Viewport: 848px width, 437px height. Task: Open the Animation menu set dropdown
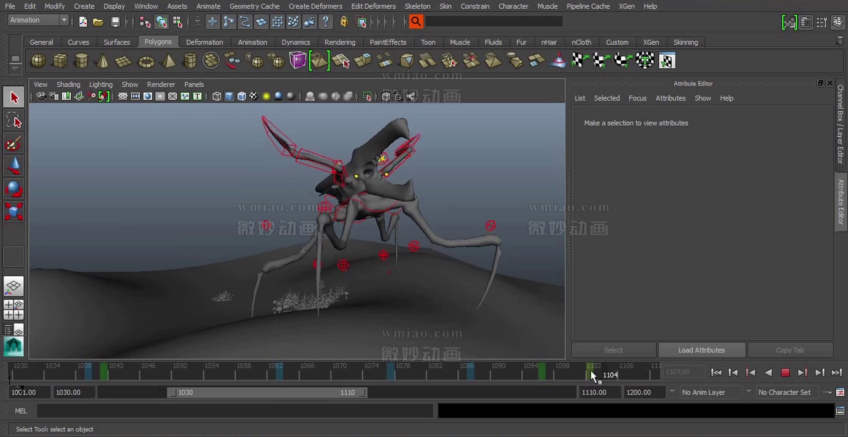click(x=38, y=21)
